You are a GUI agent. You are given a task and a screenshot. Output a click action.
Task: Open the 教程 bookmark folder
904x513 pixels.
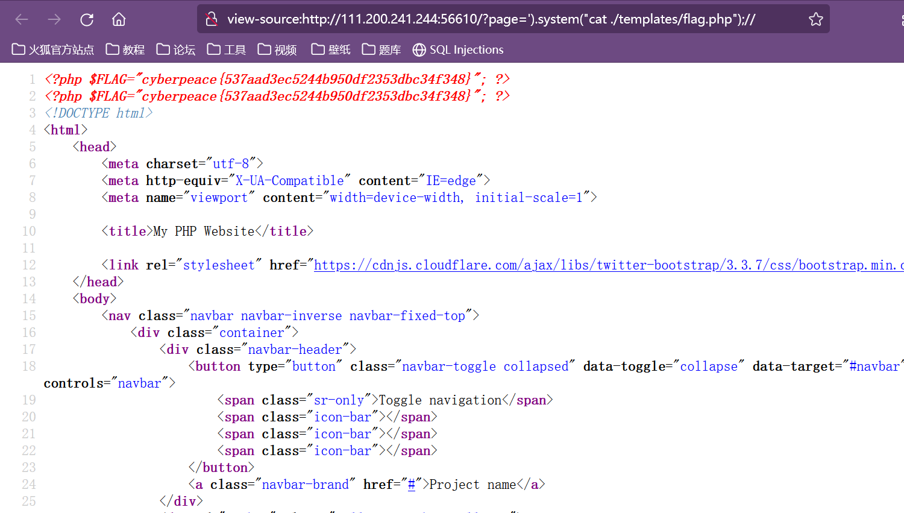click(x=125, y=49)
